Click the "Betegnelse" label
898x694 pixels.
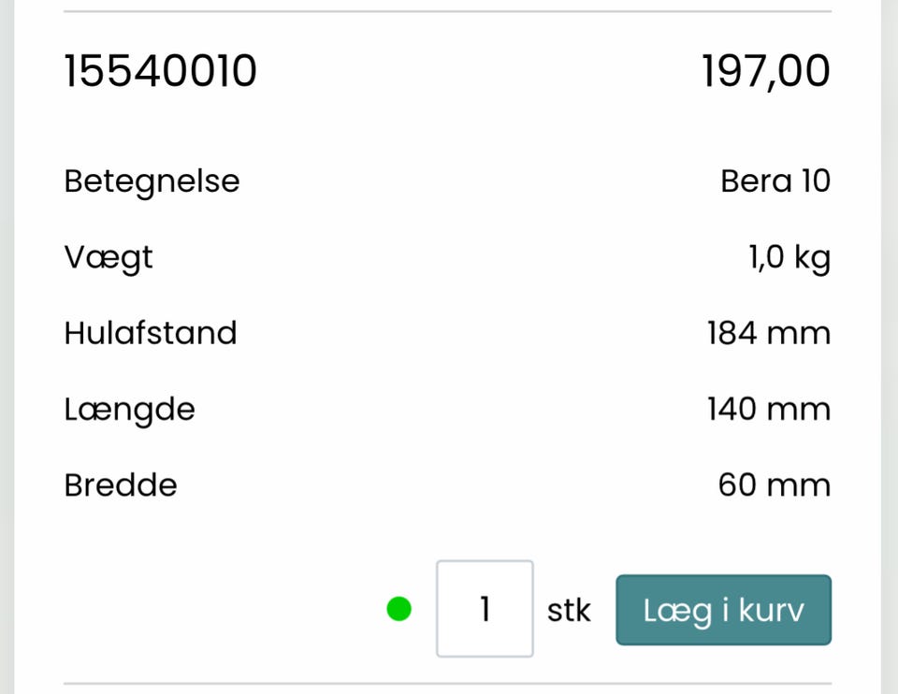coord(152,181)
